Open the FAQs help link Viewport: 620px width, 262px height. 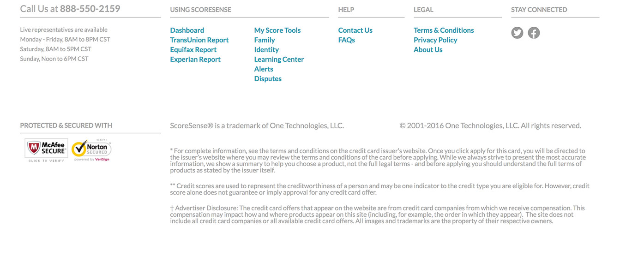346,40
